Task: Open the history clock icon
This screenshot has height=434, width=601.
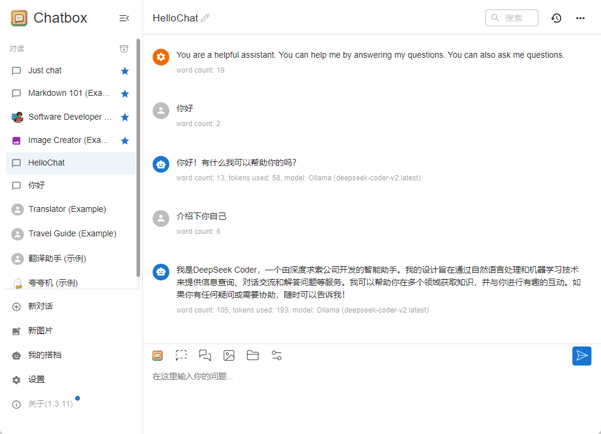Action: click(556, 18)
